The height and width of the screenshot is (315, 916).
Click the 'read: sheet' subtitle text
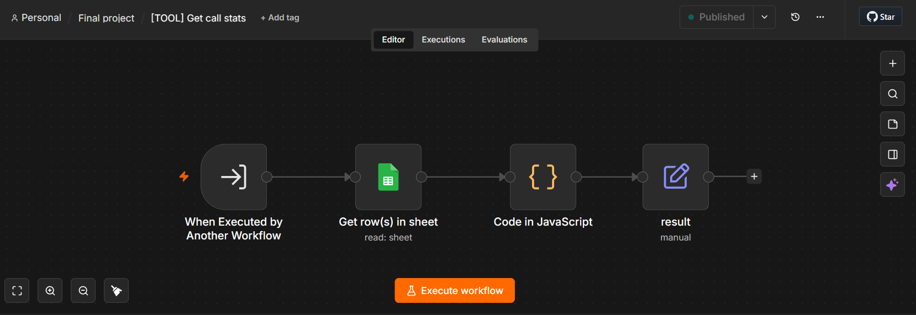pyautogui.click(x=388, y=238)
